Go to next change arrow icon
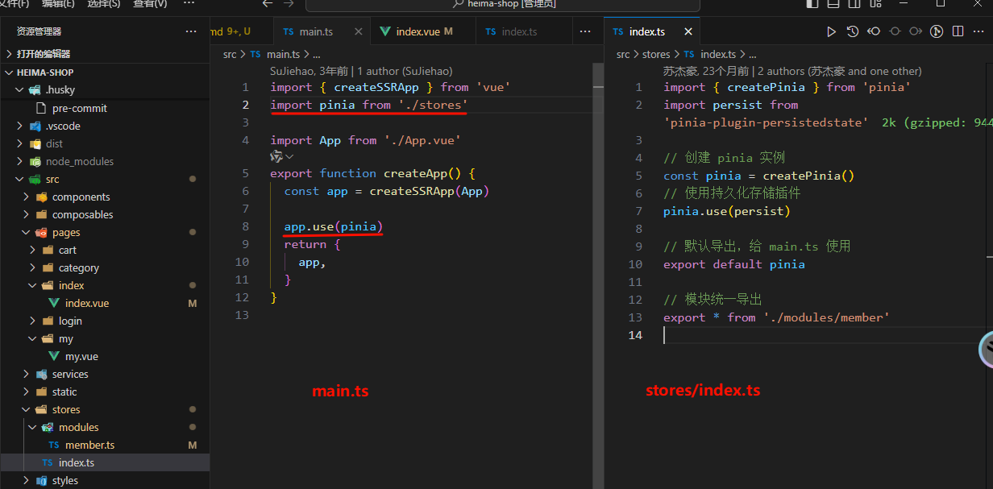 click(x=916, y=31)
